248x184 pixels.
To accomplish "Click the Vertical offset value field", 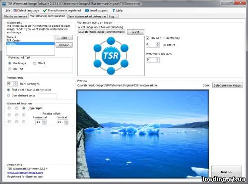I will click(x=61, y=122).
